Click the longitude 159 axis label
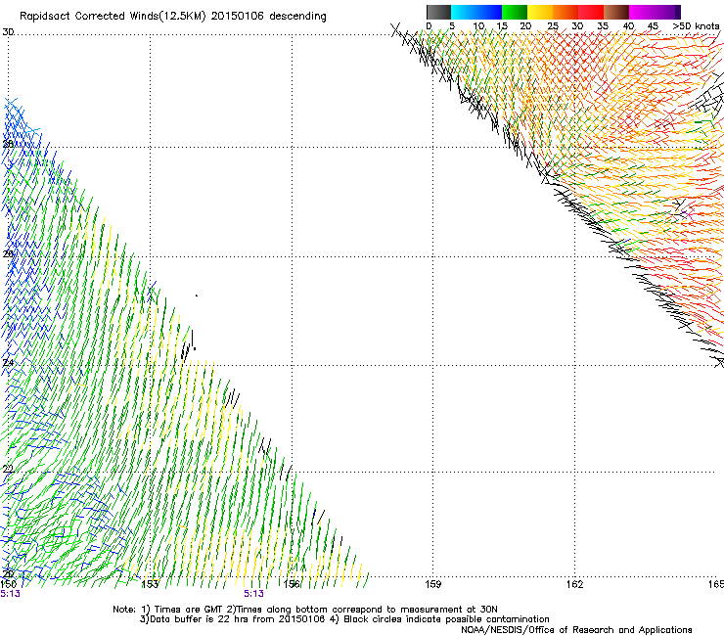The height and width of the screenshot is (636, 724). tap(433, 584)
